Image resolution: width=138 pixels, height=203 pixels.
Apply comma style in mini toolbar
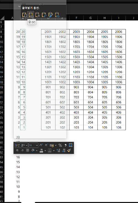65,145
